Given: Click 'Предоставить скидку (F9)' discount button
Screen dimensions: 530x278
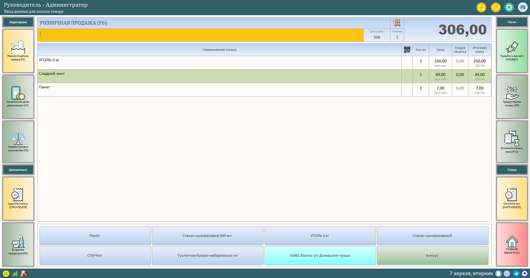Looking at the screenshot, I should [x=512, y=97].
